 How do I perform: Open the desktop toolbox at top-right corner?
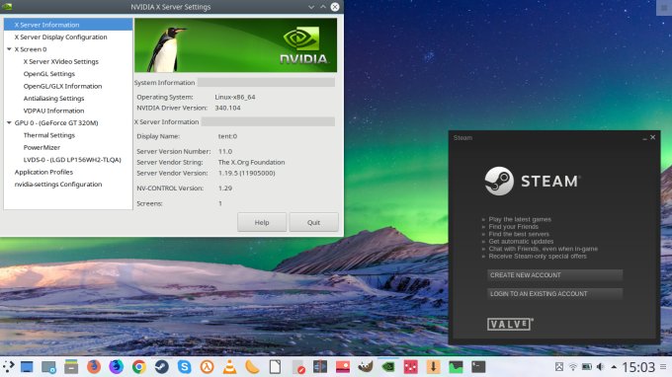click(664, 8)
